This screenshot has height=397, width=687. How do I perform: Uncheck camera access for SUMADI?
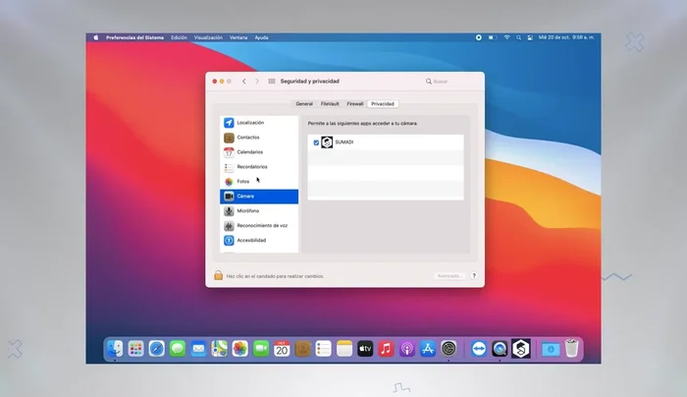tap(316, 142)
